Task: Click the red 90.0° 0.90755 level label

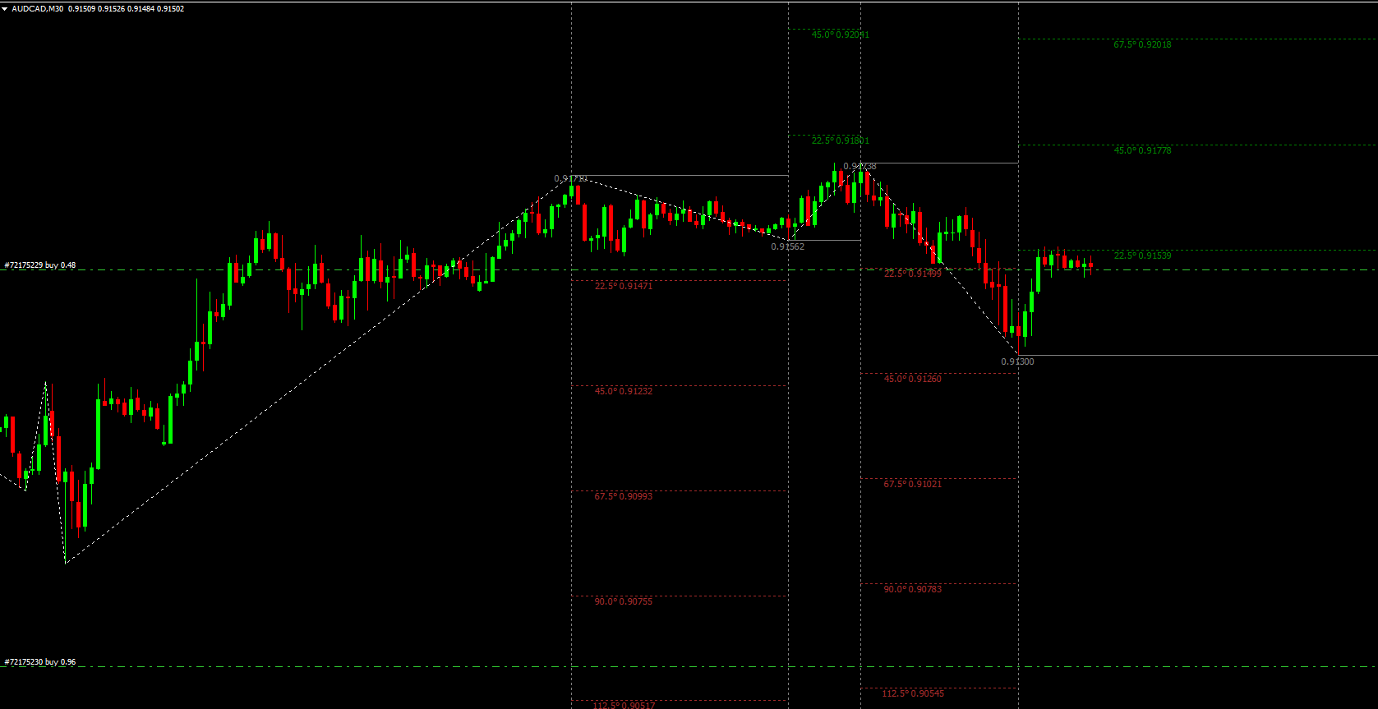Action: pyautogui.click(x=623, y=601)
